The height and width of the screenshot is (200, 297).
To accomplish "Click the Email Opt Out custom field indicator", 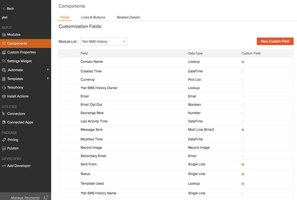I will tap(243, 104).
